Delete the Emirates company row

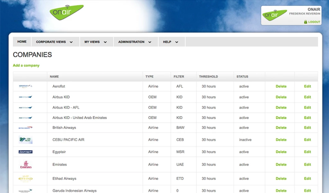click(x=281, y=165)
